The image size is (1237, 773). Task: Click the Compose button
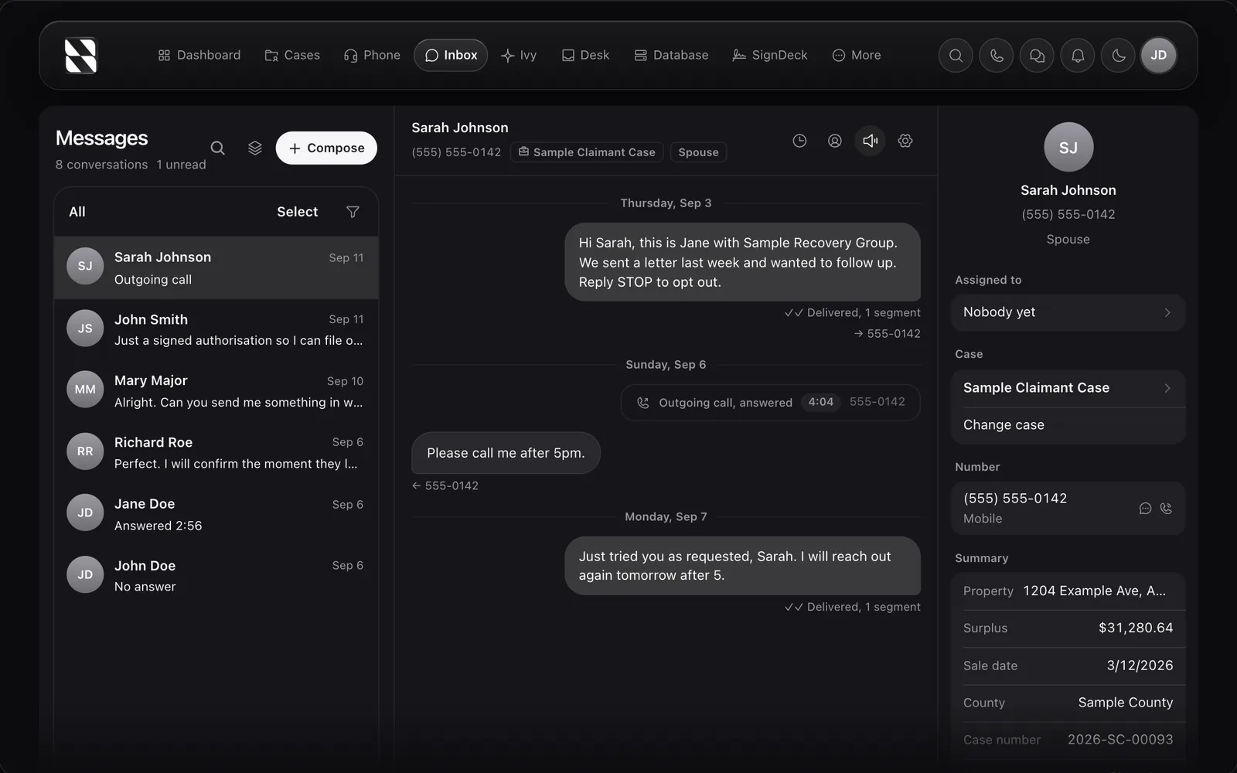tap(326, 148)
